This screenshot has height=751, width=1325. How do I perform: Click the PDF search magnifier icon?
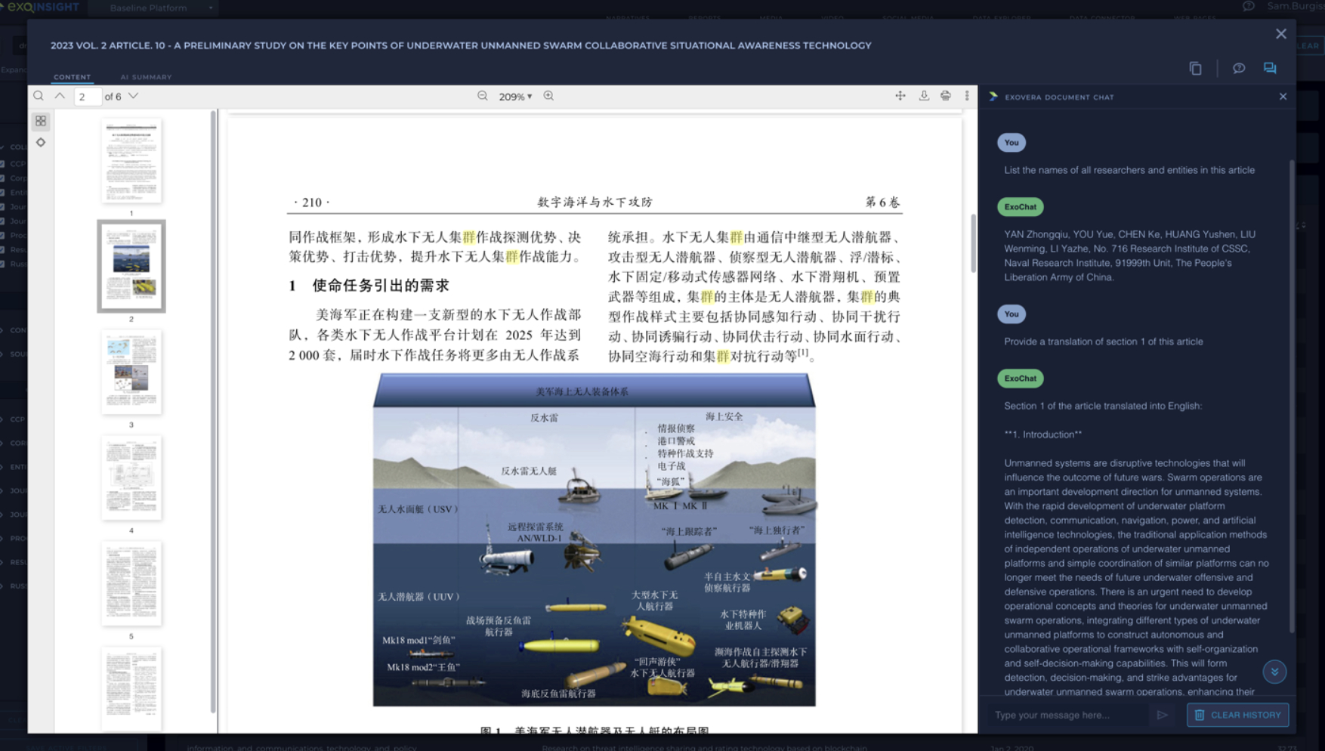(x=39, y=96)
